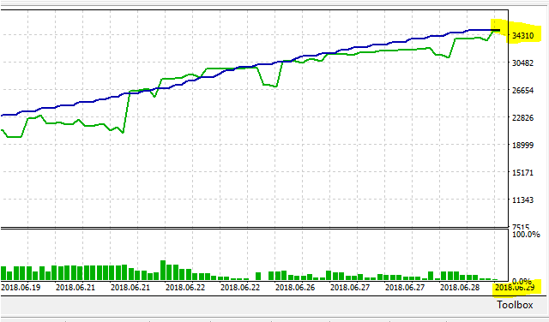Click the 22826 axis value
Image resolution: width=549 pixels, height=322 pixels.
pyautogui.click(x=523, y=118)
